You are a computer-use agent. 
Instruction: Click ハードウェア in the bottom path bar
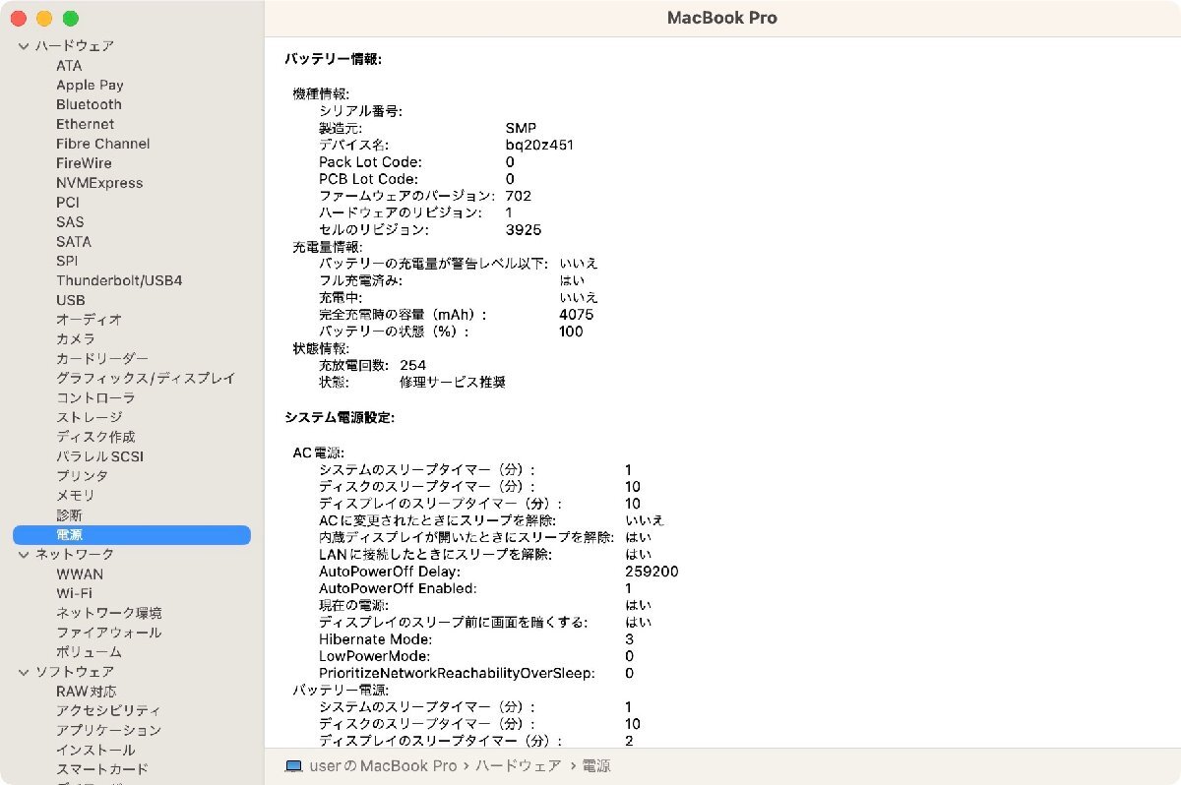click(519, 765)
